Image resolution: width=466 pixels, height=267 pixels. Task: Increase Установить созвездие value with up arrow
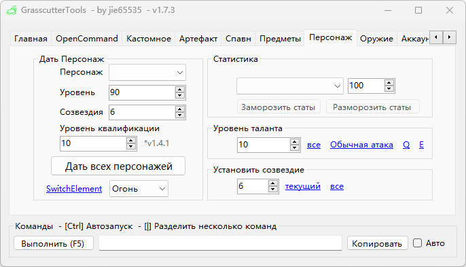(272, 183)
